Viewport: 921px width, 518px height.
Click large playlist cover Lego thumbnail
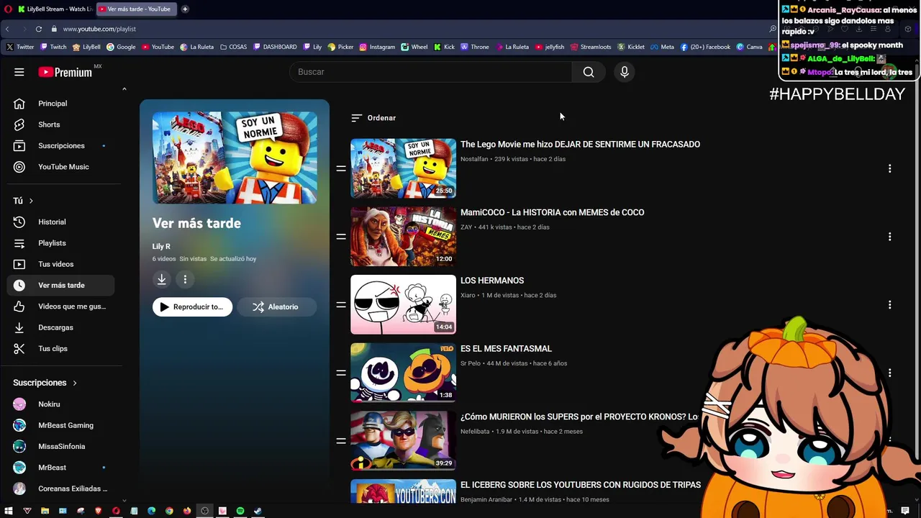pos(235,158)
